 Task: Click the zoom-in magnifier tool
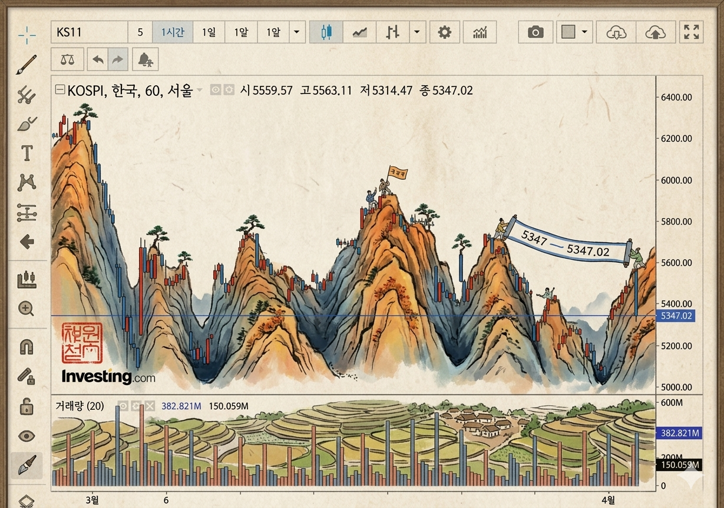(x=27, y=309)
